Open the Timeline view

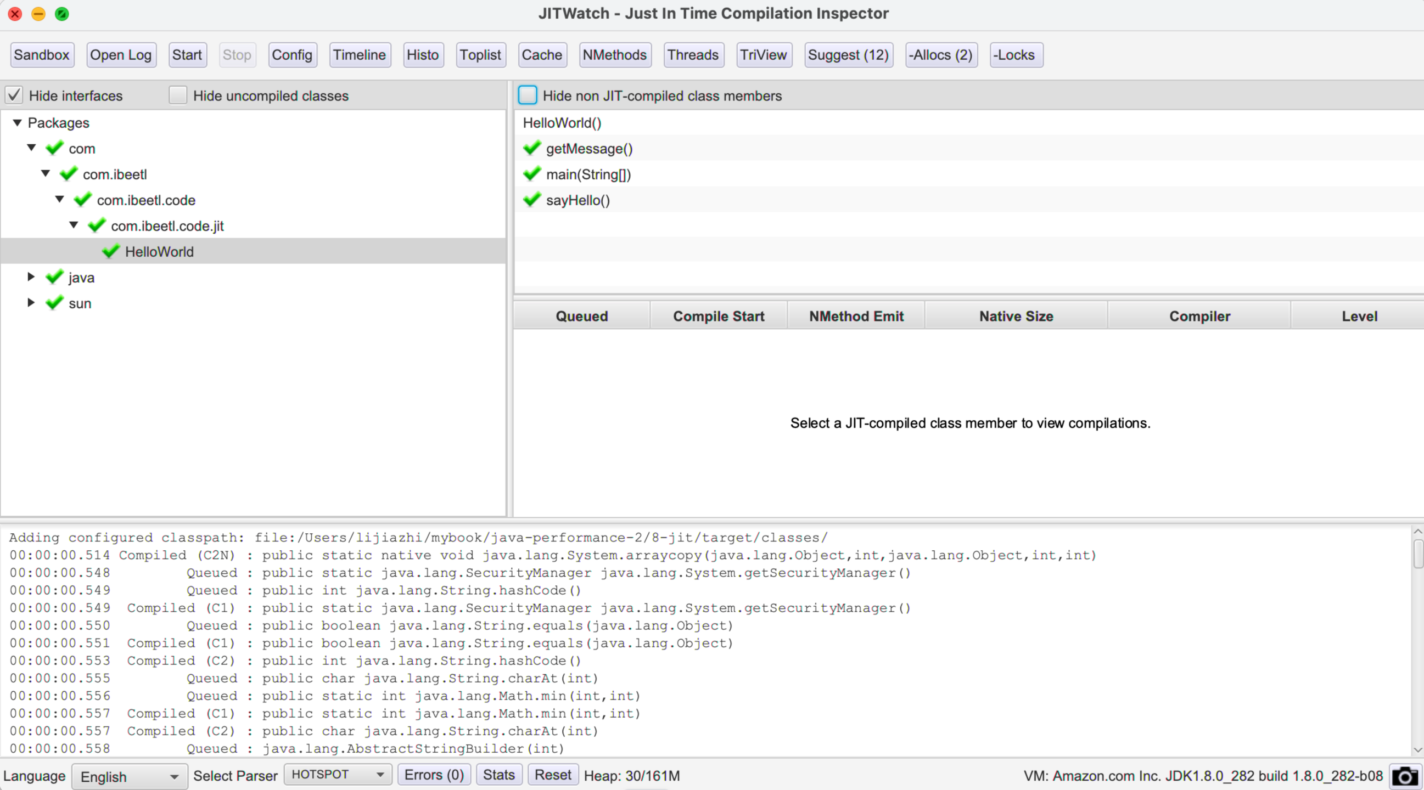360,55
